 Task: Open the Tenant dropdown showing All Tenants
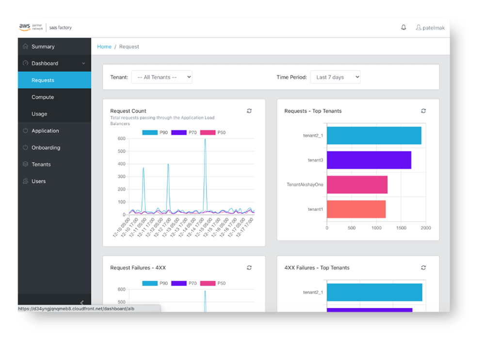(x=162, y=77)
